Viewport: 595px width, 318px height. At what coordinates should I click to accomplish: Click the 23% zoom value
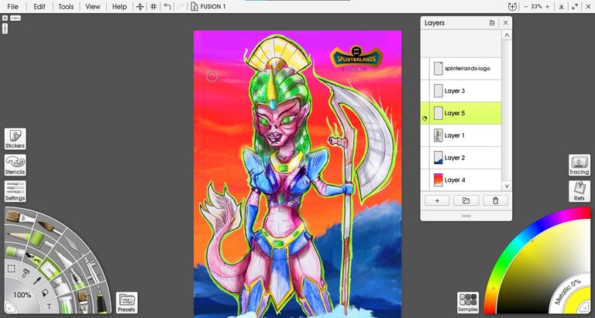coord(536,7)
